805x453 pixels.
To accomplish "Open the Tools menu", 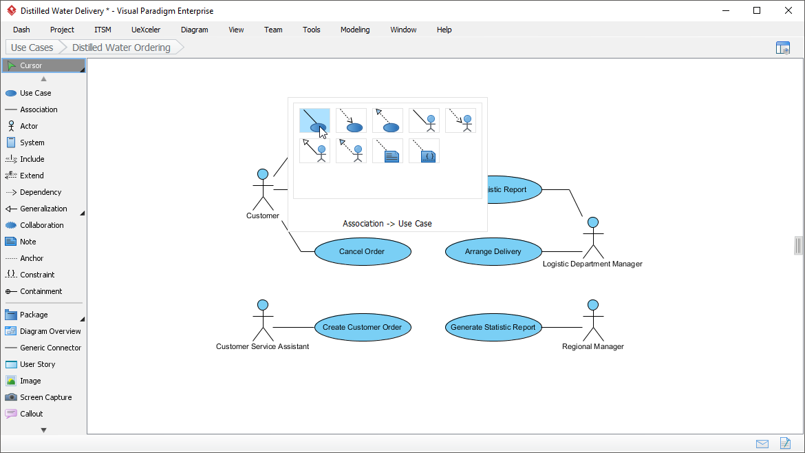I will coord(312,30).
